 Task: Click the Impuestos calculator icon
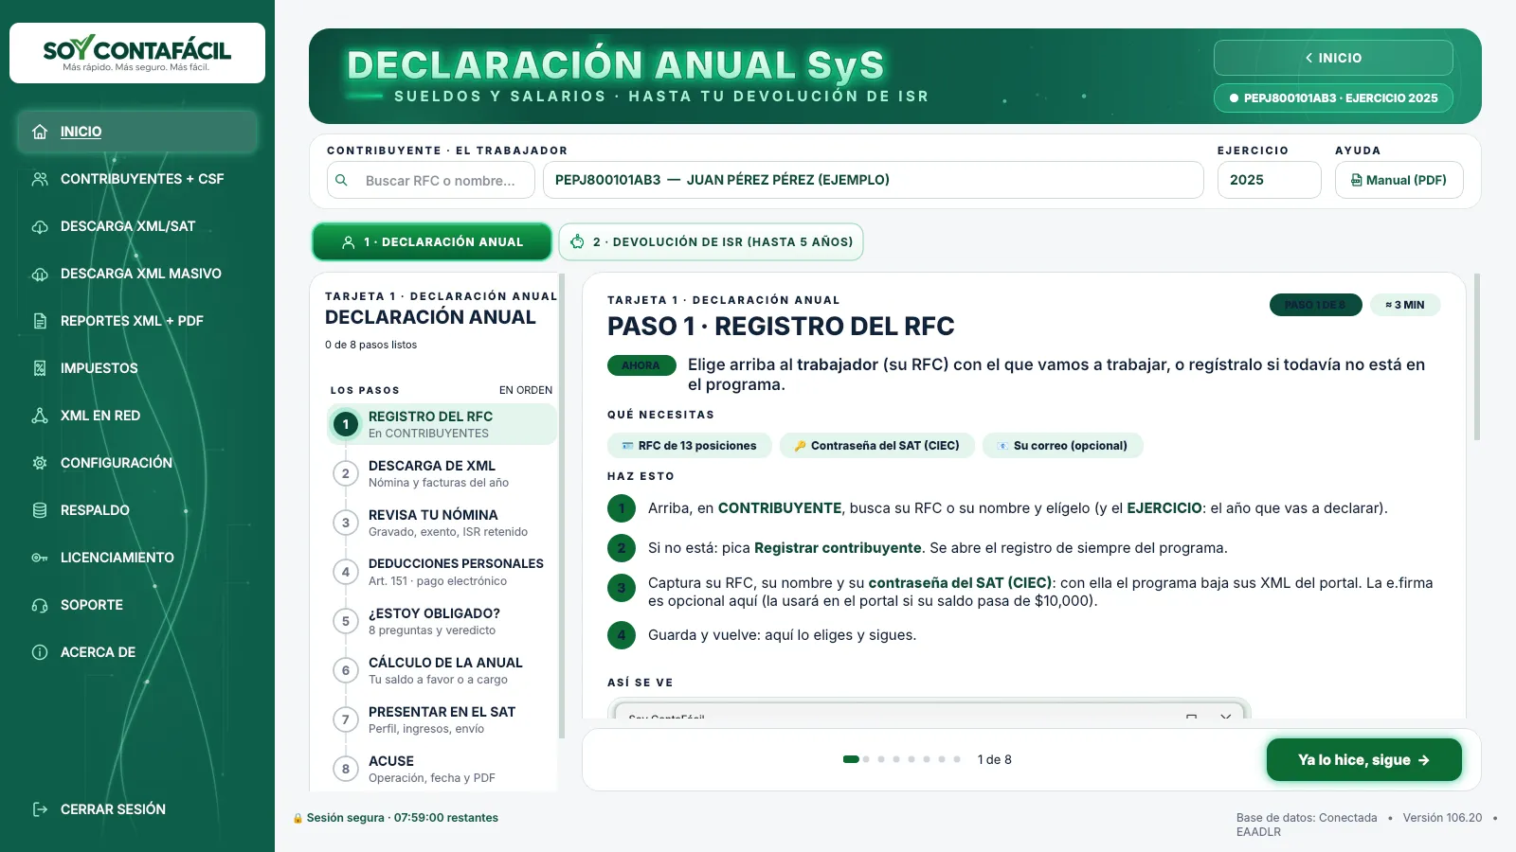point(40,368)
